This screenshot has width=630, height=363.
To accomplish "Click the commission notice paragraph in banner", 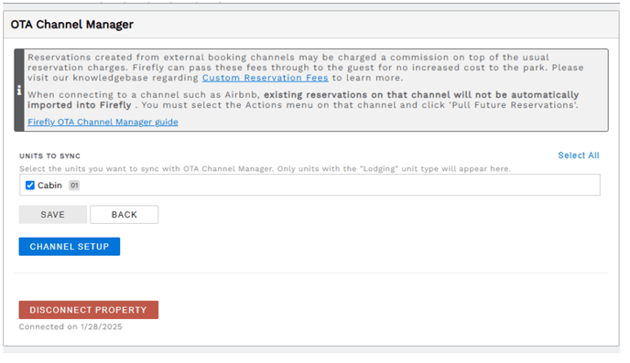I will click(x=305, y=68).
